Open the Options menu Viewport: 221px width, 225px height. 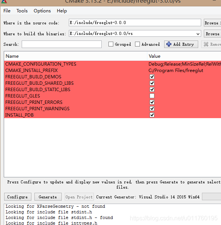42,11
